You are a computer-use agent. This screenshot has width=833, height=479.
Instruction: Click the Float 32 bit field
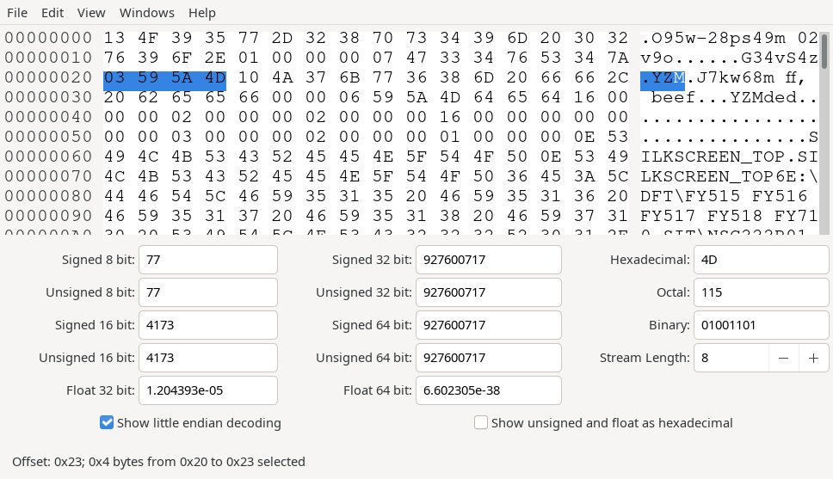coord(207,390)
